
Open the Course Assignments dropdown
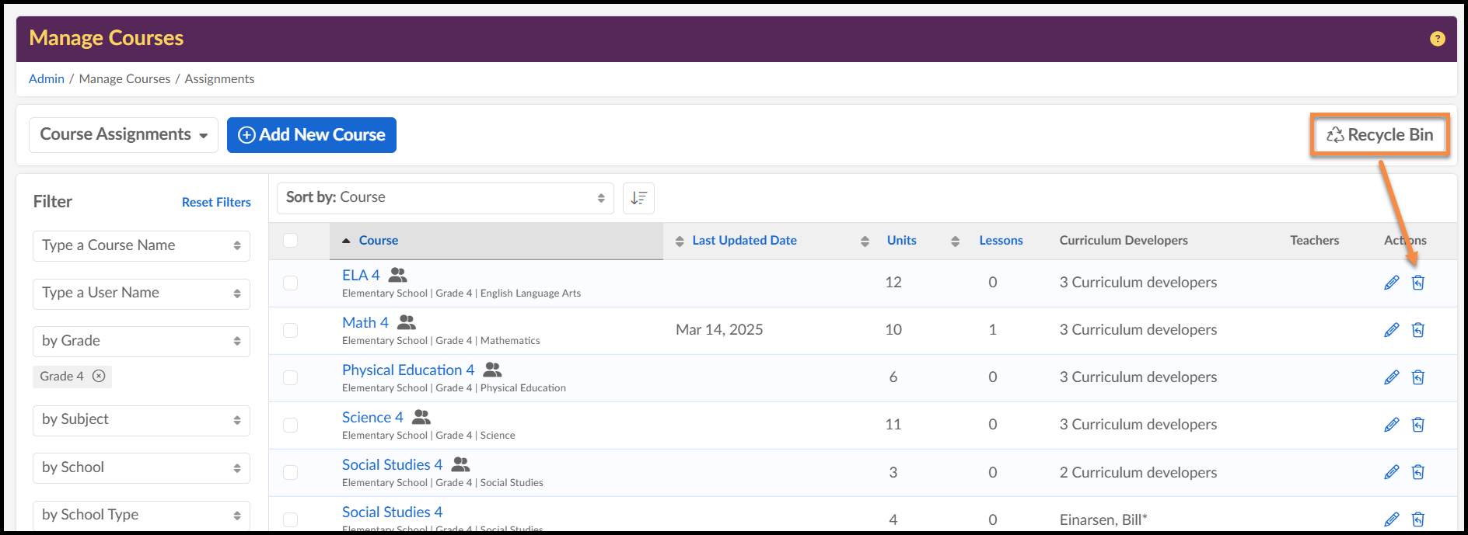click(124, 135)
